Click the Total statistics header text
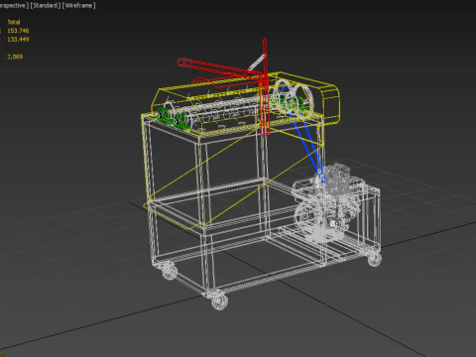Viewport: 476px width, 357px height. pos(14,22)
